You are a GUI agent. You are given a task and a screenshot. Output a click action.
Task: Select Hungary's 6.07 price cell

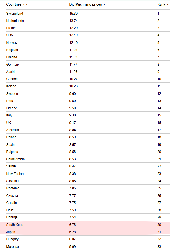coord(72,239)
